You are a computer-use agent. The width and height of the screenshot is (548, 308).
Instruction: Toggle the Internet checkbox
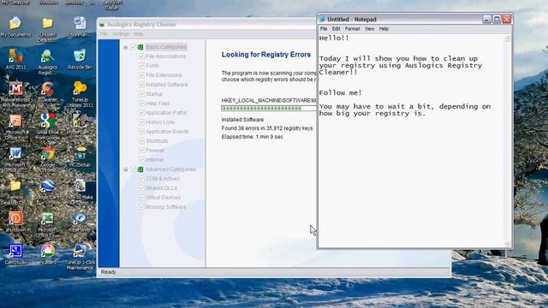(x=142, y=160)
